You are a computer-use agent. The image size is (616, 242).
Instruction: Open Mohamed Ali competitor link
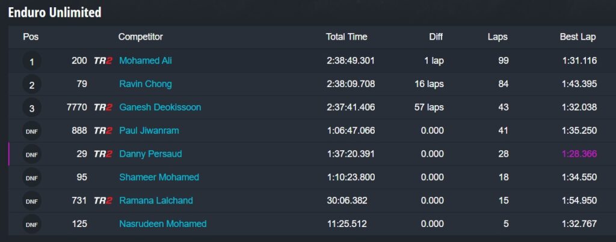pyautogui.click(x=146, y=61)
